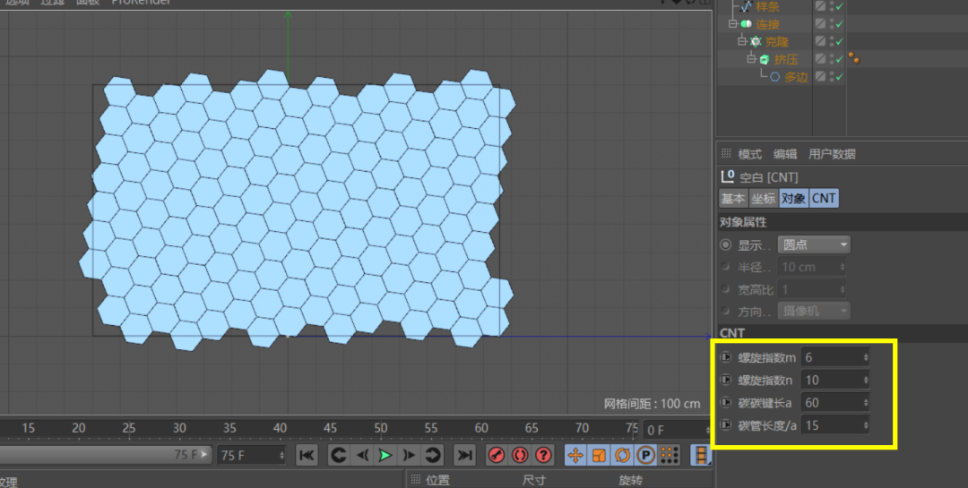Click the 连接 connect object icon
This screenshot has width=968, height=488.
(x=746, y=24)
